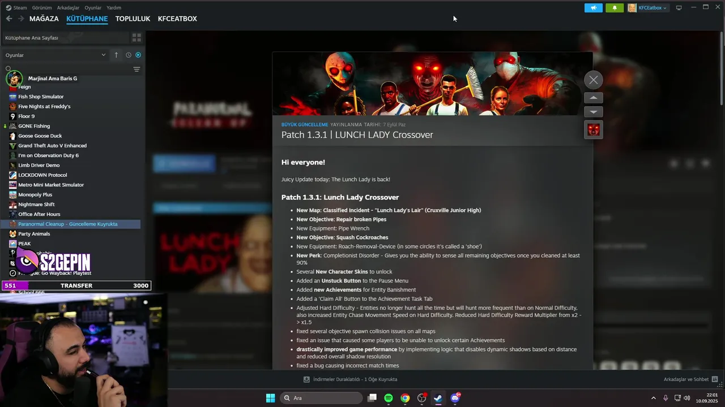Screen dimensions: 725x407
Task: Open the KFCEatbox account dropdown
Action: (648, 8)
